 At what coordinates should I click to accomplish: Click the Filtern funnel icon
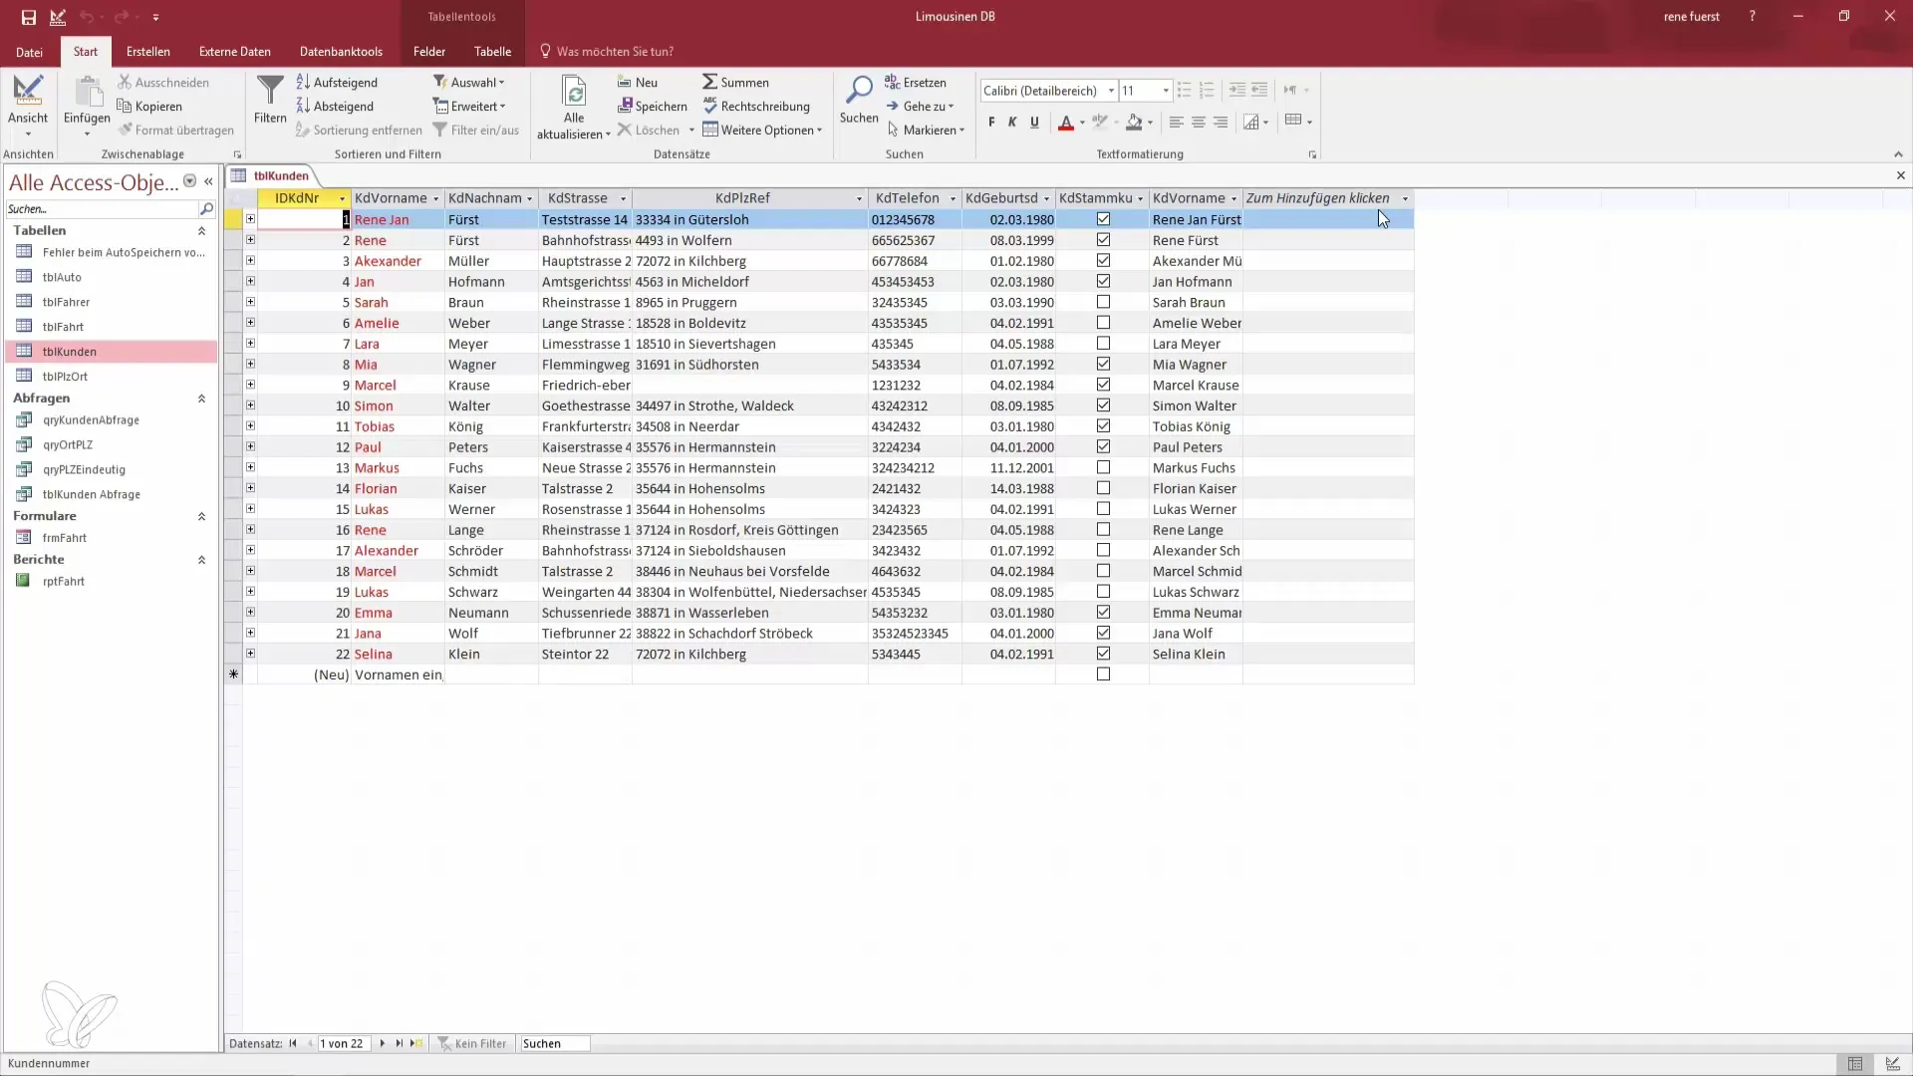pos(270,92)
